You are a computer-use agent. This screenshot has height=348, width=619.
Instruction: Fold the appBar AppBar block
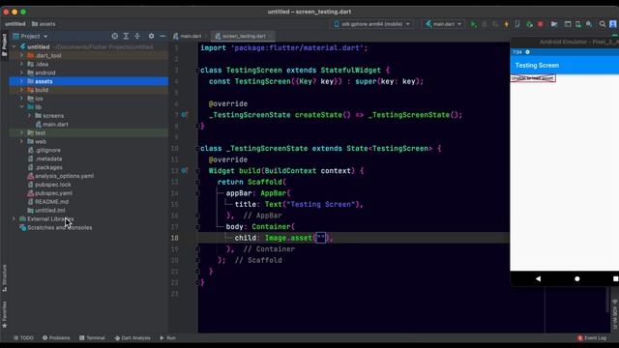tap(197, 193)
